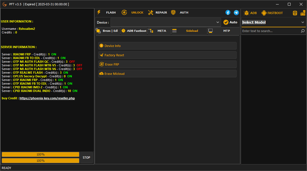Open the AUTH shield tool
Image resolution: width=307 pixels, height=171 pixels.
[173, 12]
